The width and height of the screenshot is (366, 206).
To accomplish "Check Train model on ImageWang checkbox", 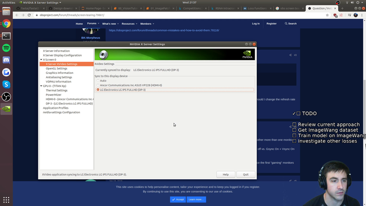I will (295, 136).
